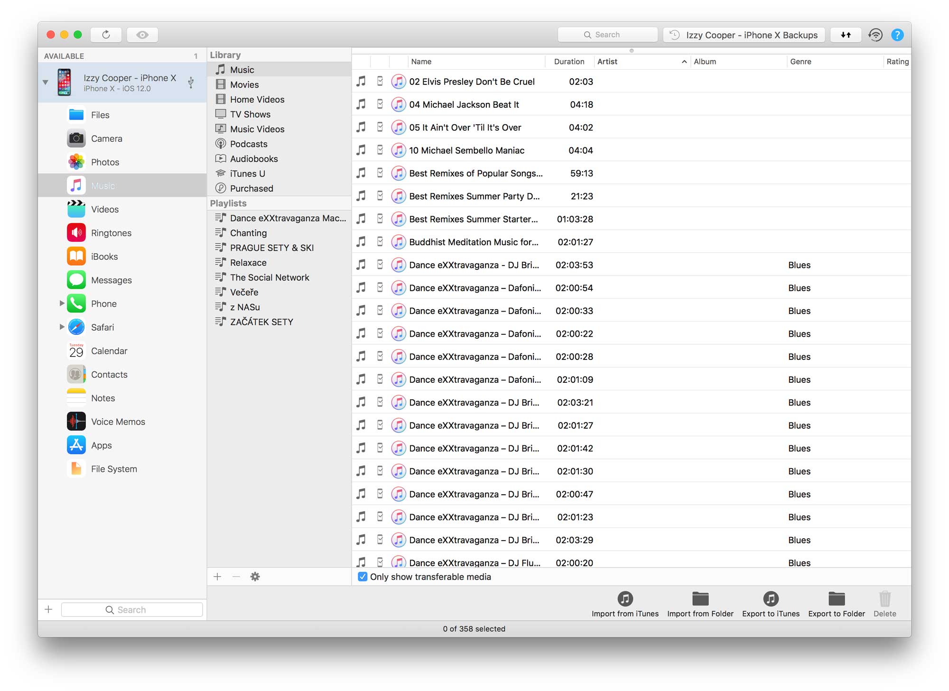
Task: Open the transfers arrows button
Action: click(846, 35)
